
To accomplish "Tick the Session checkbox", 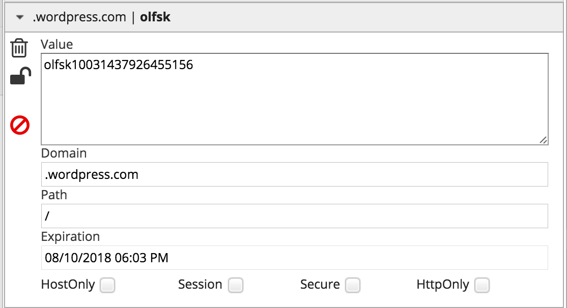I will (235, 286).
